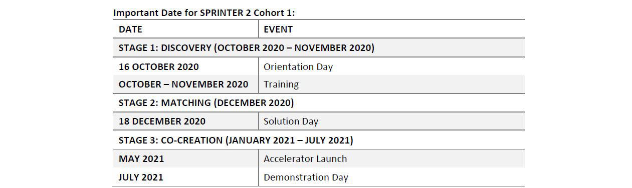Click the Accelerator Launch event cell
The width and height of the screenshot is (632, 188).
point(391,159)
